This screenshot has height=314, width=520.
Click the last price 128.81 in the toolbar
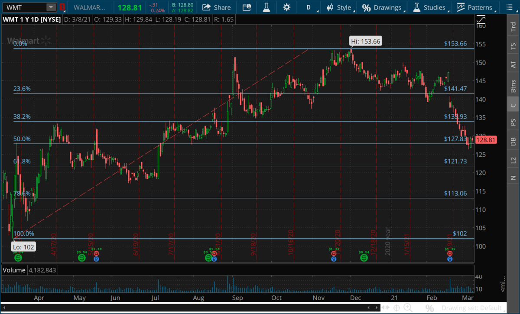(x=130, y=7)
